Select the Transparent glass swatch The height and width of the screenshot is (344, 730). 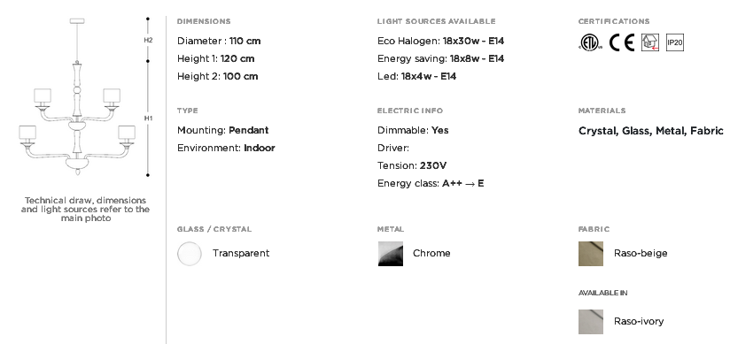point(190,254)
